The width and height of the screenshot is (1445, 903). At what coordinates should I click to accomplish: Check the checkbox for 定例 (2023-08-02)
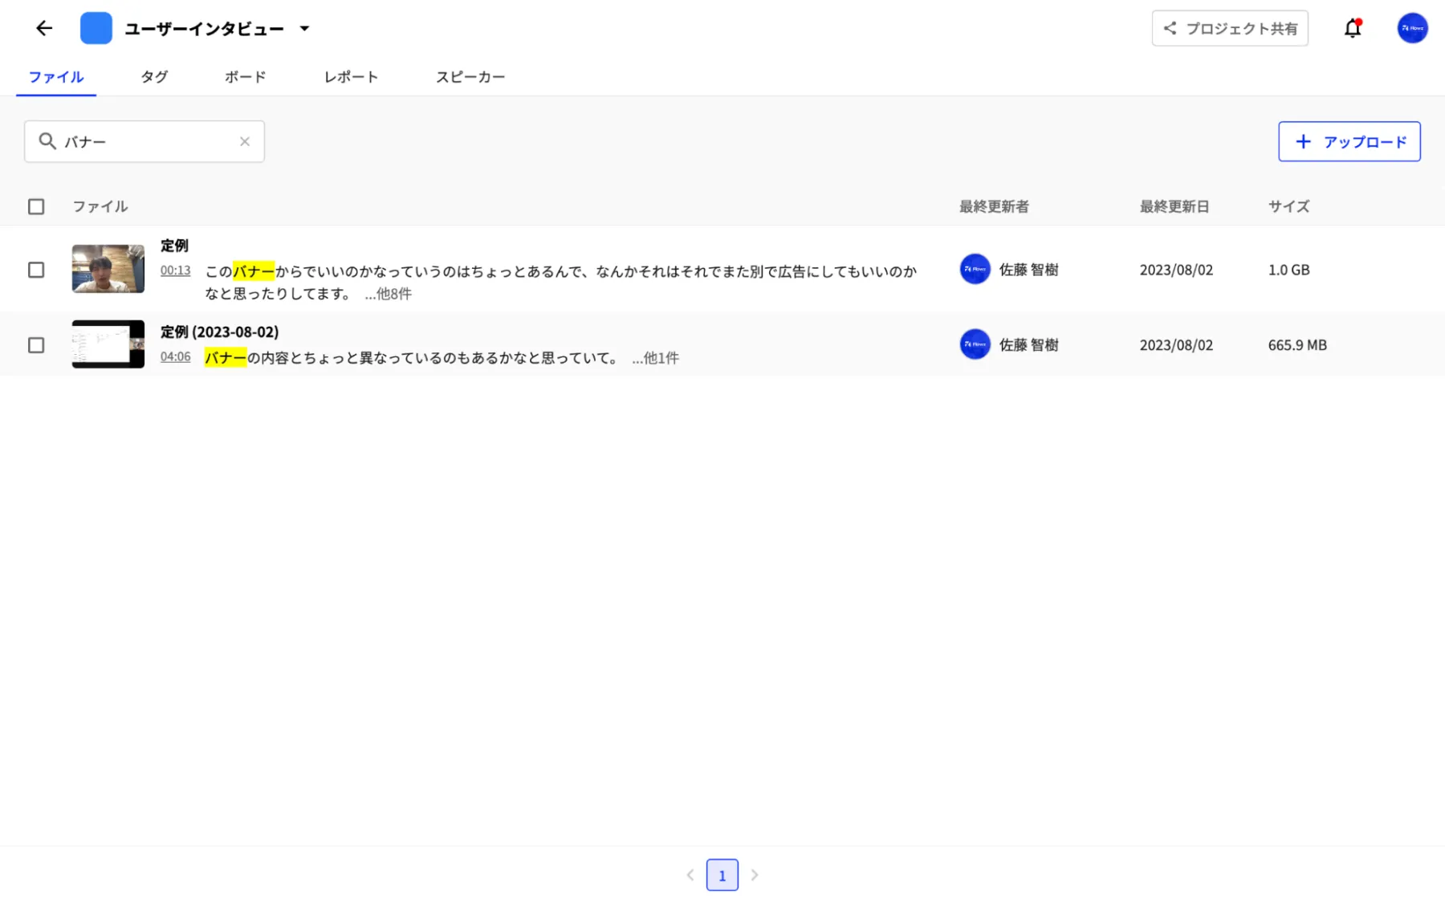coord(36,345)
